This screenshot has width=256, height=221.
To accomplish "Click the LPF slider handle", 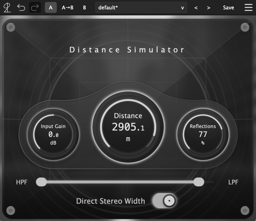I will coord(199,182).
